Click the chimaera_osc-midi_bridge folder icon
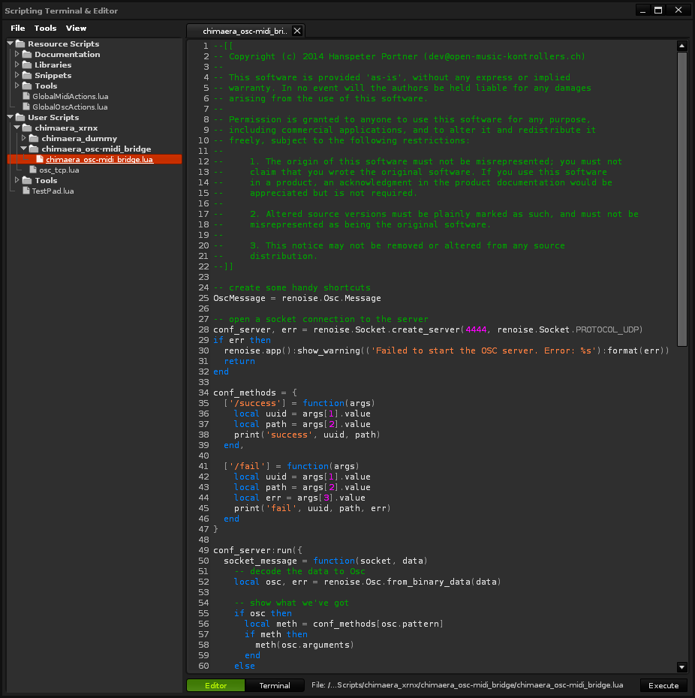 point(35,149)
